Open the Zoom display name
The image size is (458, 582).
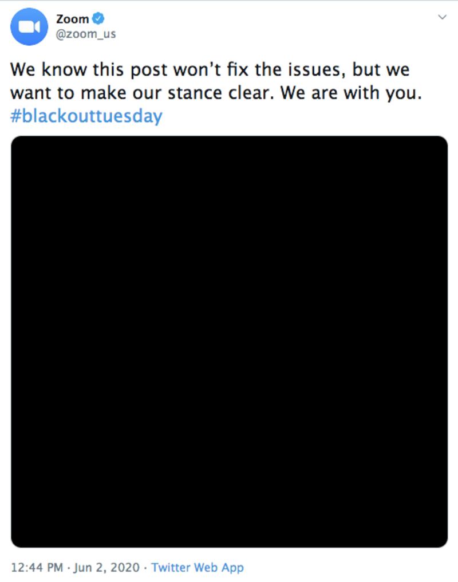click(72, 18)
